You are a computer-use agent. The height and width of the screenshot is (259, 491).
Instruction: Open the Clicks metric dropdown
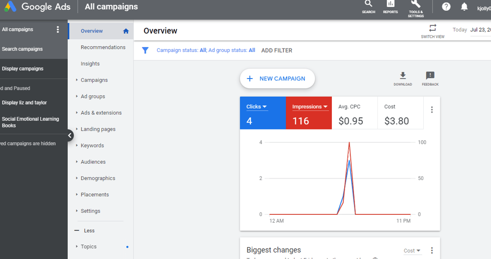tap(256, 106)
